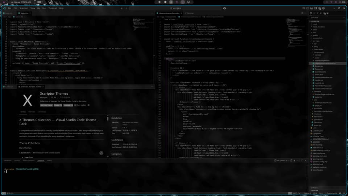The height and width of the screenshot is (196, 348).
Task: Open Uninstall button dropdown arrow
Action: (x=72, y=105)
